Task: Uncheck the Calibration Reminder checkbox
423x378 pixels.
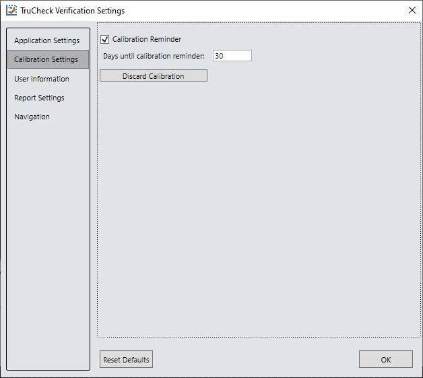Action: 104,39
